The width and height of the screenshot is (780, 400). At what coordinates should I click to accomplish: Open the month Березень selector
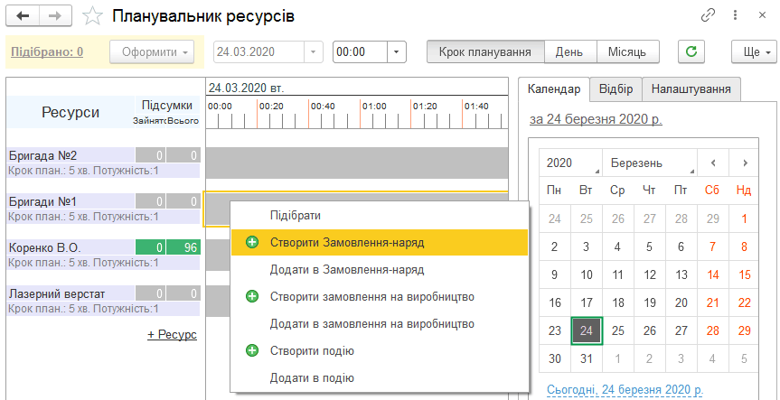pyautogui.click(x=650, y=163)
